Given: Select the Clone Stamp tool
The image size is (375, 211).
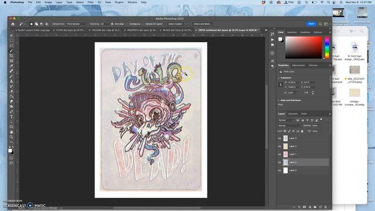Looking at the screenshot, I should click(x=11, y=81).
